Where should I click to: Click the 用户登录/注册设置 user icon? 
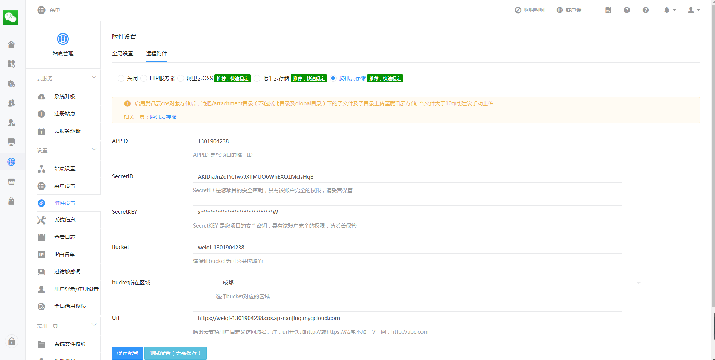pyautogui.click(x=41, y=289)
